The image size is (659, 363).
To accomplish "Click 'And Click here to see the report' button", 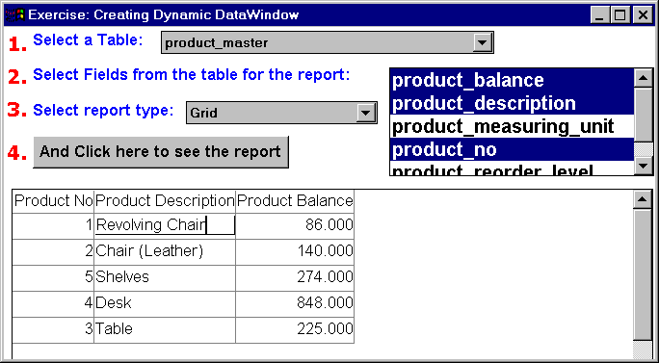I will [161, 152].
